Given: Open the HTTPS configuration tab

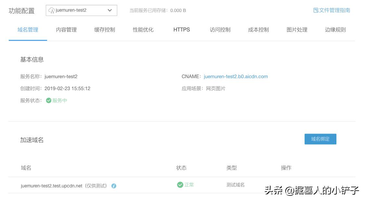Looking at the screenshot, I should coord(181,30).
